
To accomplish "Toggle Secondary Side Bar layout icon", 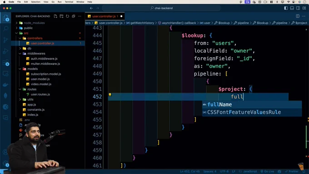I will point(298,8).
